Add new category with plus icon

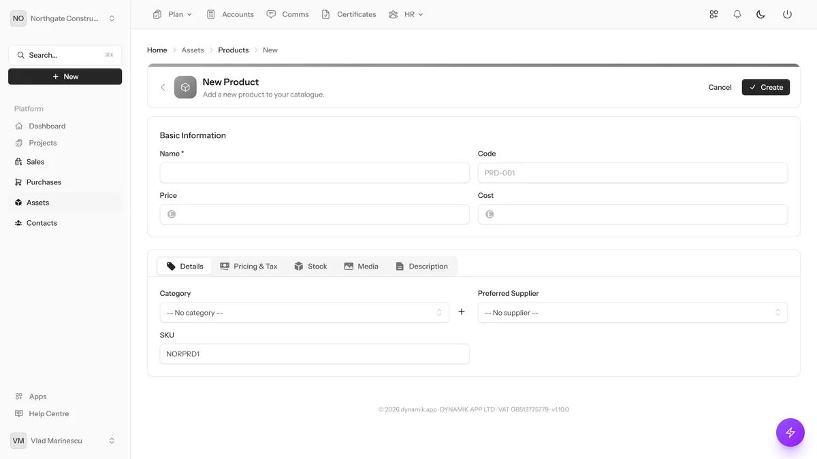pyautogui.click(x=462, y=312)
